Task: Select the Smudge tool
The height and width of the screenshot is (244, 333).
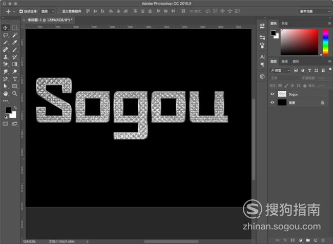Action: [6, 72]
